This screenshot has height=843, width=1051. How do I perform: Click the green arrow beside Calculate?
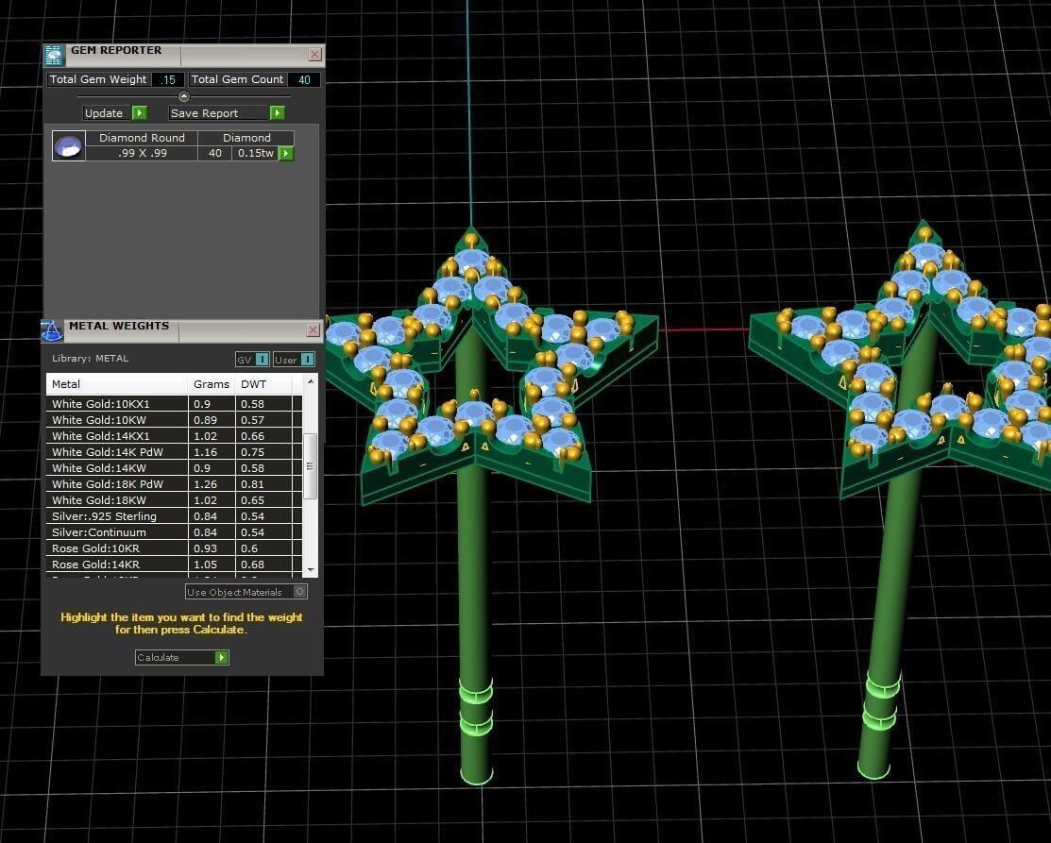pos(222,657)
